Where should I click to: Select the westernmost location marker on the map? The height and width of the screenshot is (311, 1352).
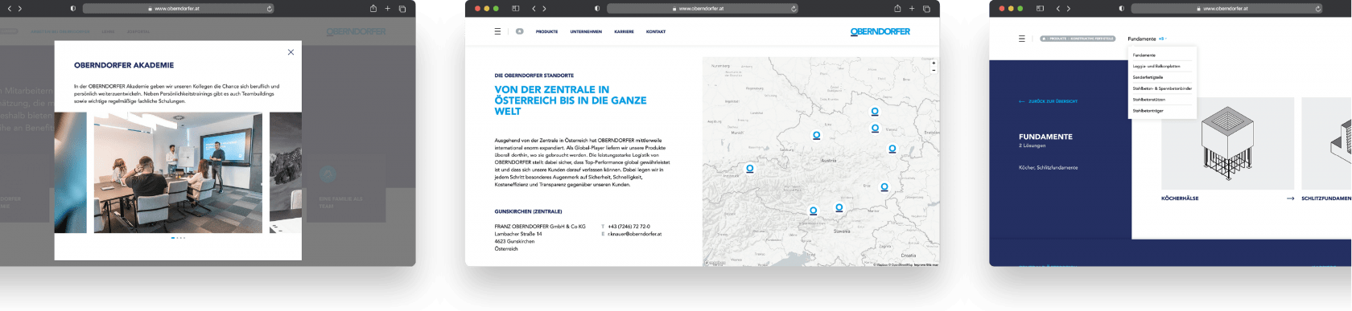click(x=750, y=169)
